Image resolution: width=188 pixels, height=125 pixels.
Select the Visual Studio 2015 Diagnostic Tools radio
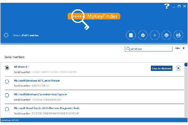click(7, 109)
